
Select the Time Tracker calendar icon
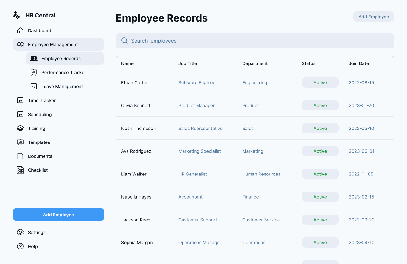click(x=20, y=100)
